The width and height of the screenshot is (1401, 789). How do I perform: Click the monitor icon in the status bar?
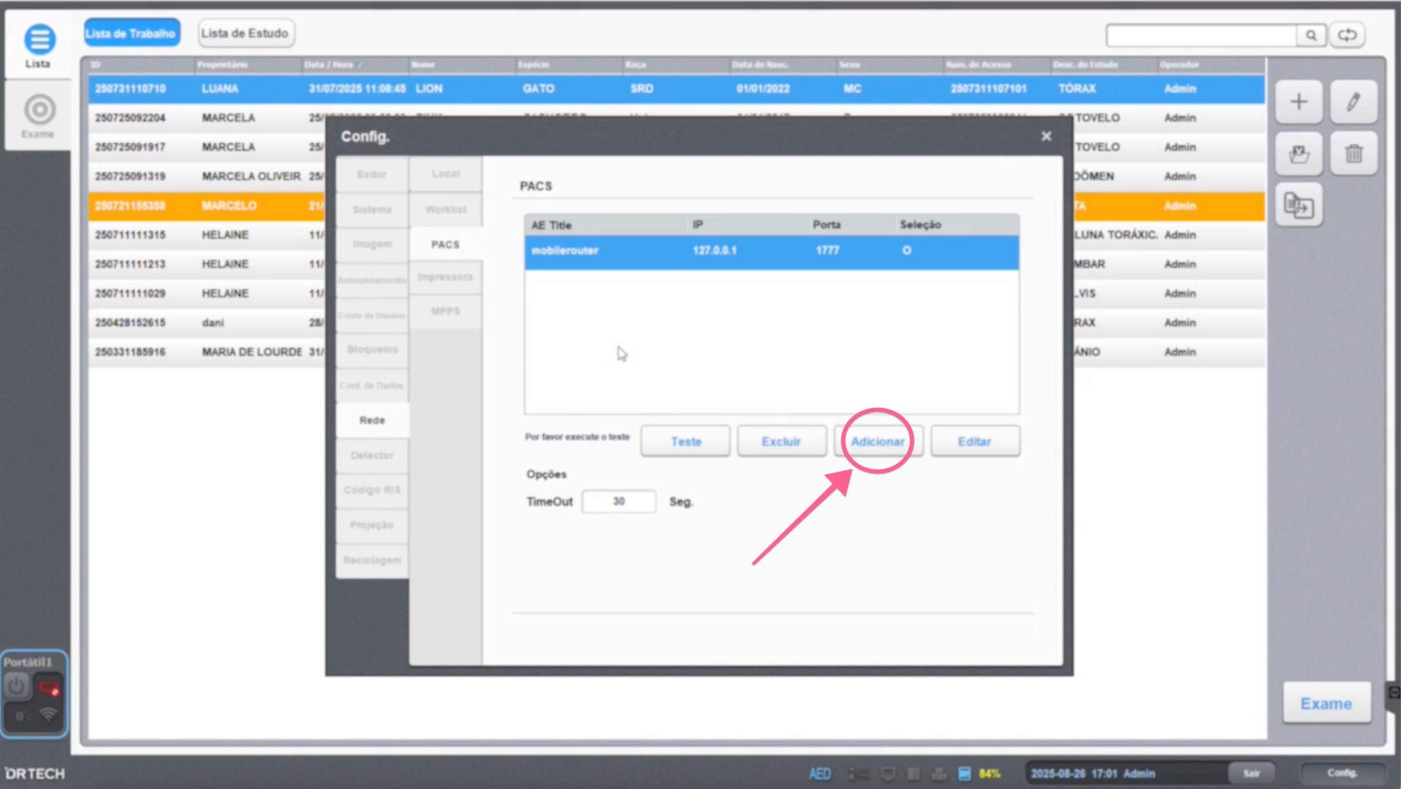(888, 774)
